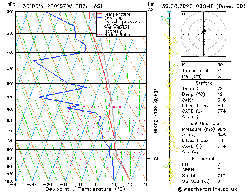This screenshot has width=249, height=192.
Task: Click the hodograph circular plot
Action: point(203,34)
